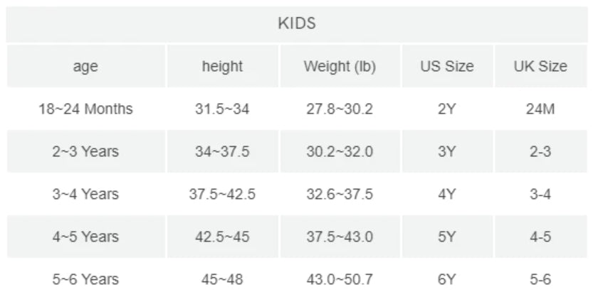
Task: Select the height column header
Action: (222, 66)
